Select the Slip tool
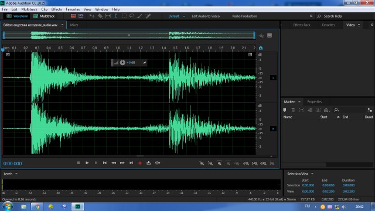The image size is (375, 211). pos(108,16)
